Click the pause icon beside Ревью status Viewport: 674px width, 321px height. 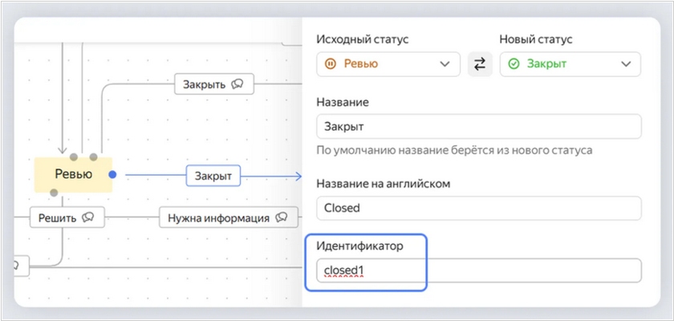pyautogui.click(x=331, y=64)
